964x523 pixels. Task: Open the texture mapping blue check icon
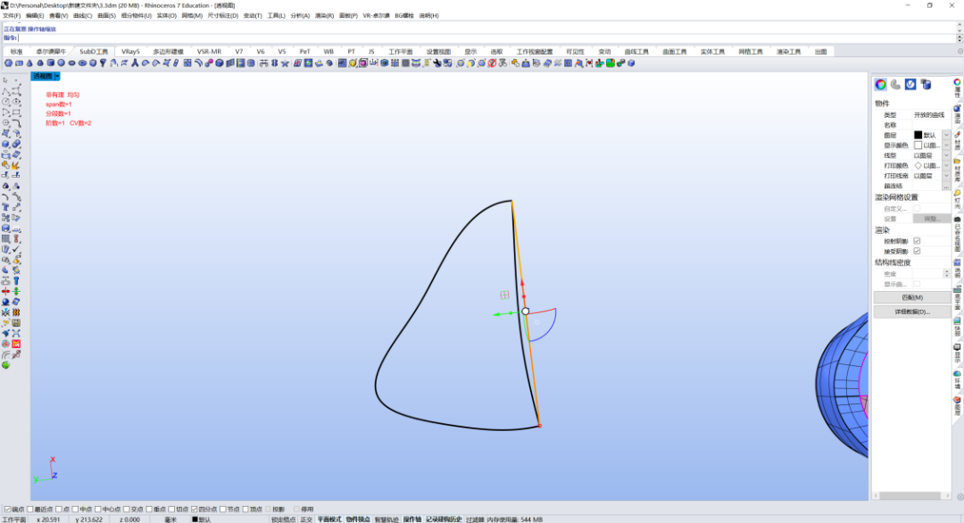tap(910, 84)
